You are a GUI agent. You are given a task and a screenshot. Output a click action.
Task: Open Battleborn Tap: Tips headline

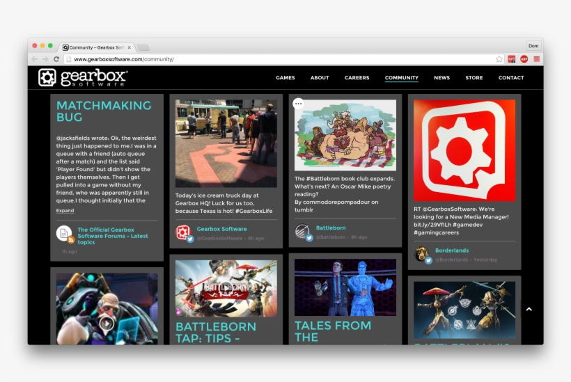click(216, 332)
